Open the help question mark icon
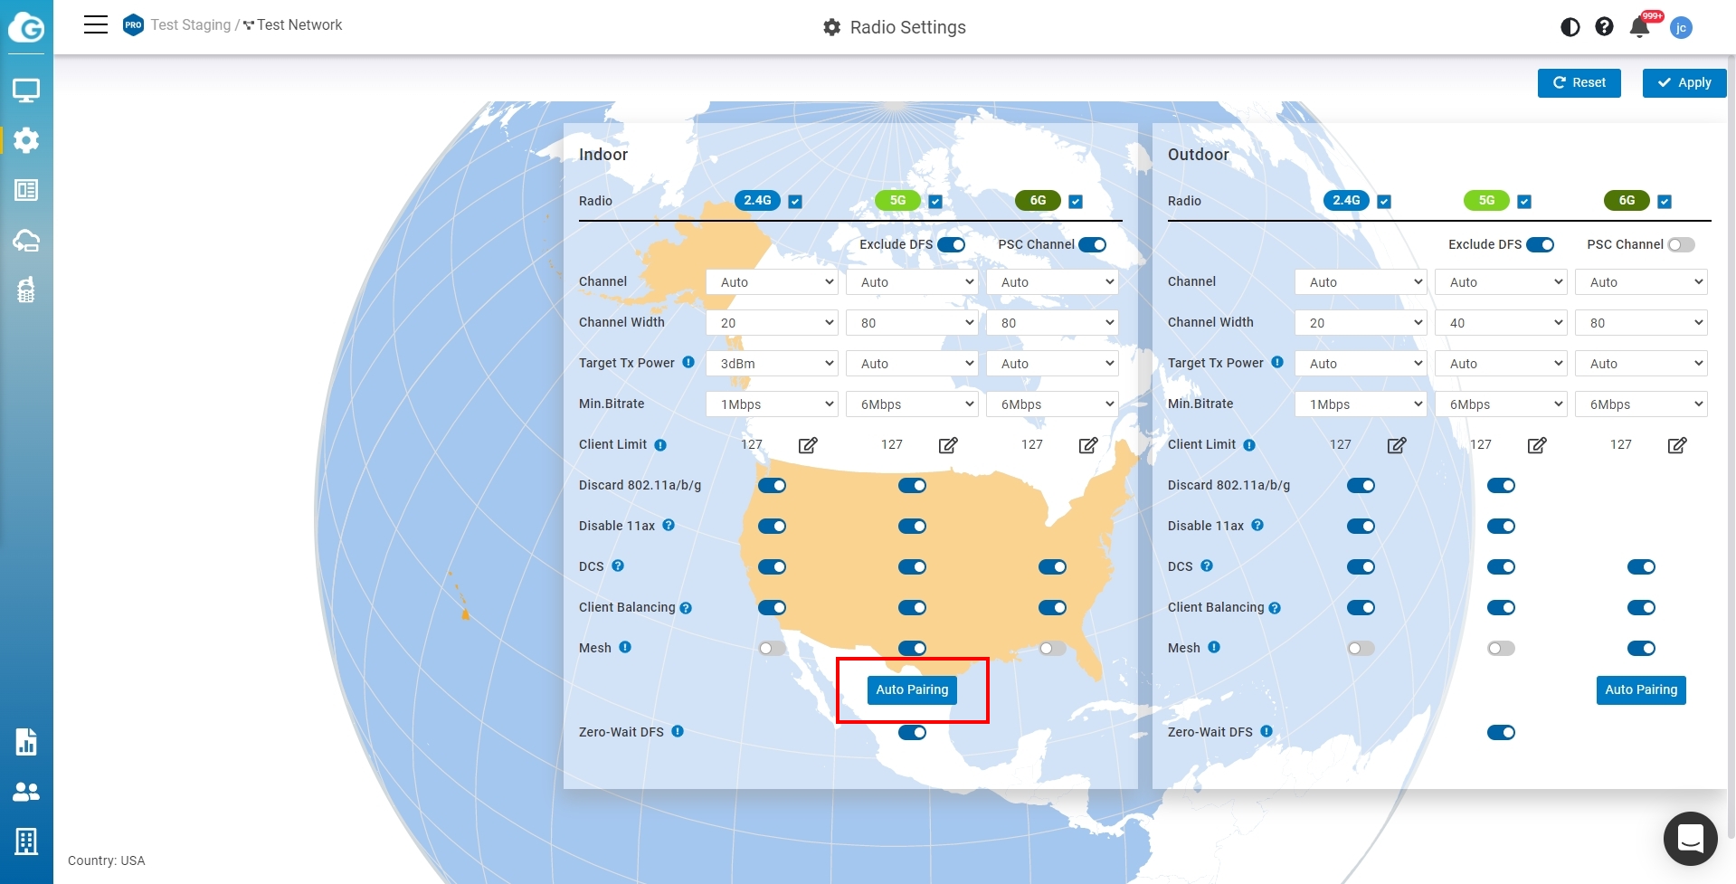Viewport: 1736px width, 884px height. [x=1605, y=27]
